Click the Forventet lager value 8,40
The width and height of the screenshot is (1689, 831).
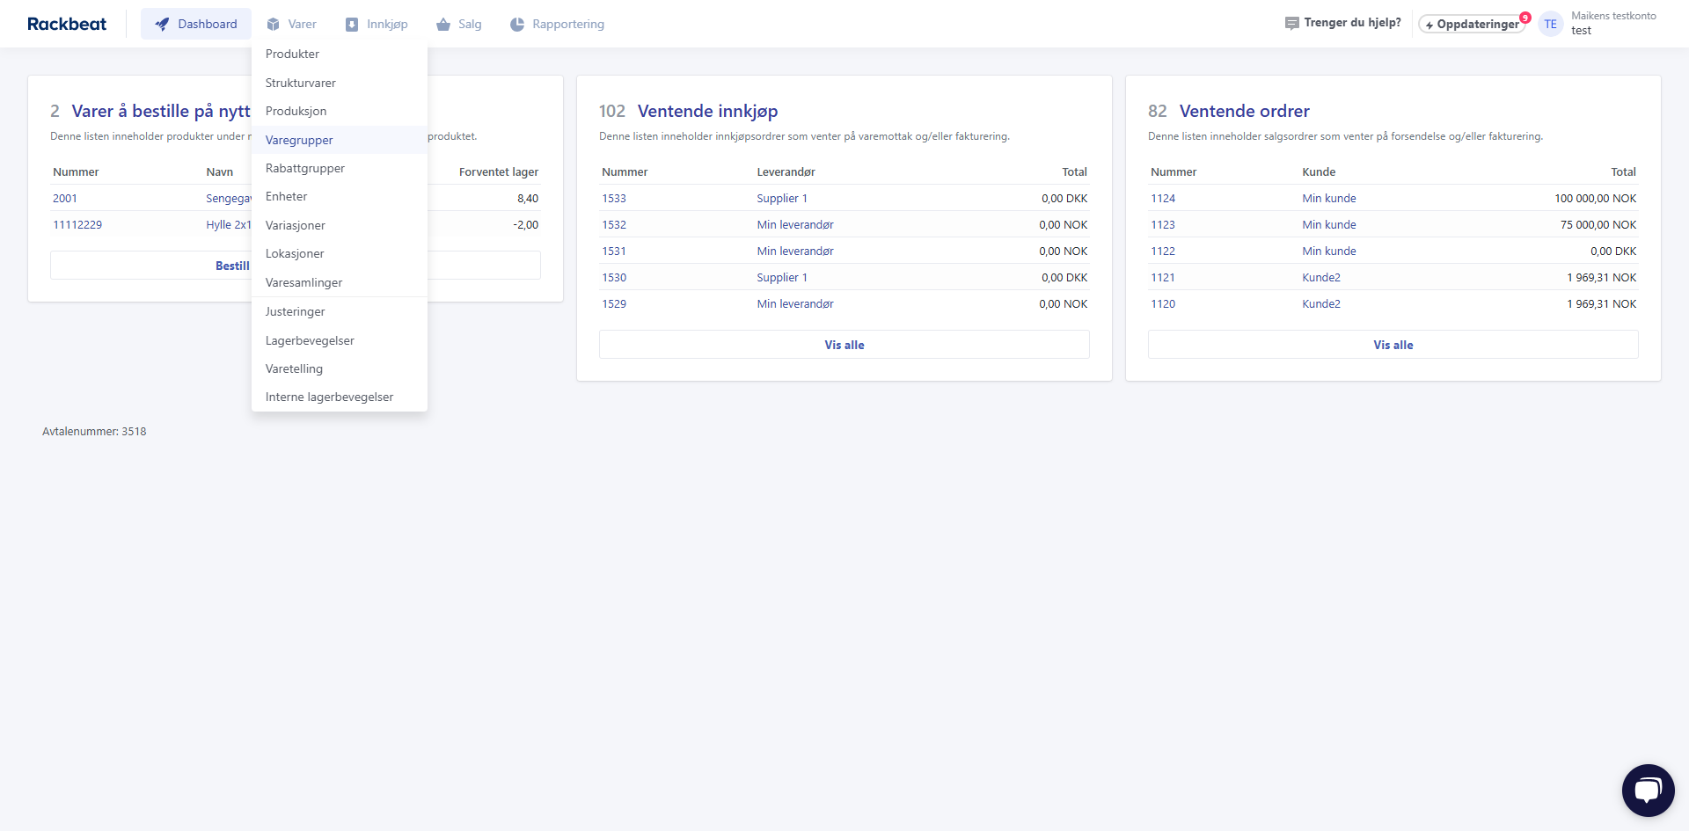pyautogui.click(x=528, y=199)
